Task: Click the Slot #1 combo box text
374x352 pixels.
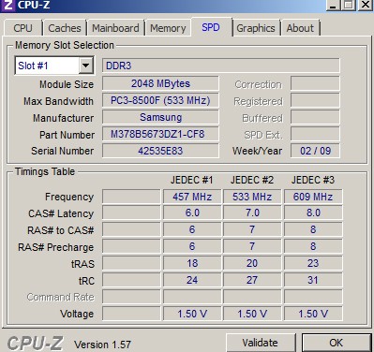Action: tap(33, 66)
